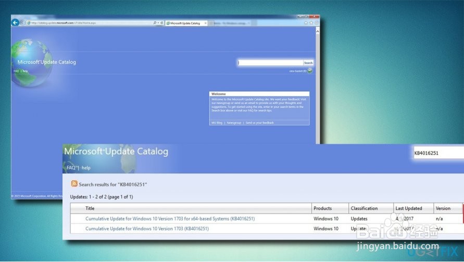Click Windows 10 cell in the x64-based row
The image size is (464, 262).
tap(326, 218)
